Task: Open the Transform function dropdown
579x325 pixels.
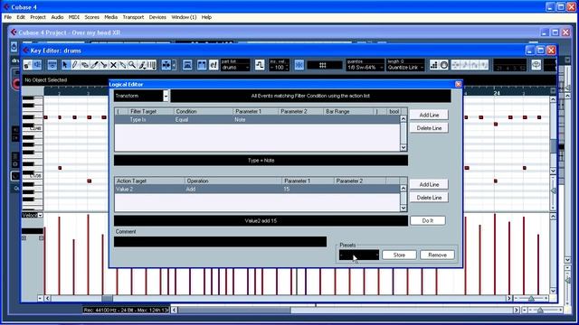Action: point(166,96)
